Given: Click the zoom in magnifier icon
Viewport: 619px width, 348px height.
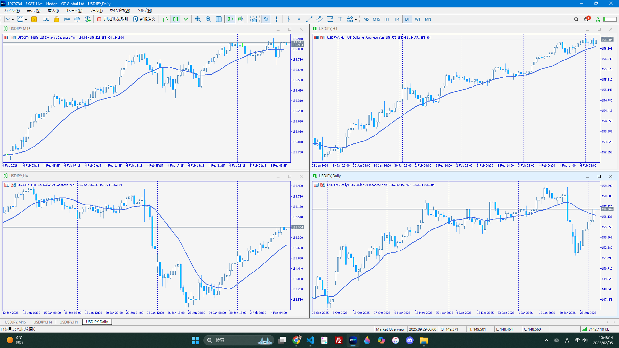Looking at the screenshot, I should [198, 19].
